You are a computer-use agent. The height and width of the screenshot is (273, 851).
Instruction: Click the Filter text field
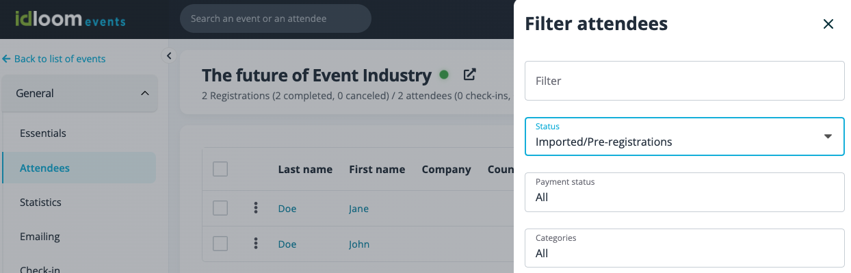click(x=685, y=81)
